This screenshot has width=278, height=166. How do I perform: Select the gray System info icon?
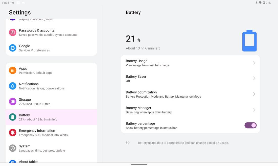(x=13, y=148)
